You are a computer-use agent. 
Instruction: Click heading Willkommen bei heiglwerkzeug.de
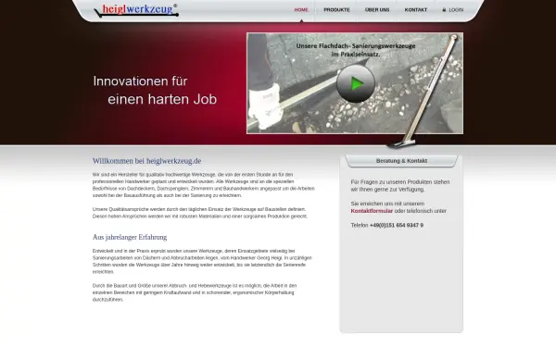coord(146,161)
